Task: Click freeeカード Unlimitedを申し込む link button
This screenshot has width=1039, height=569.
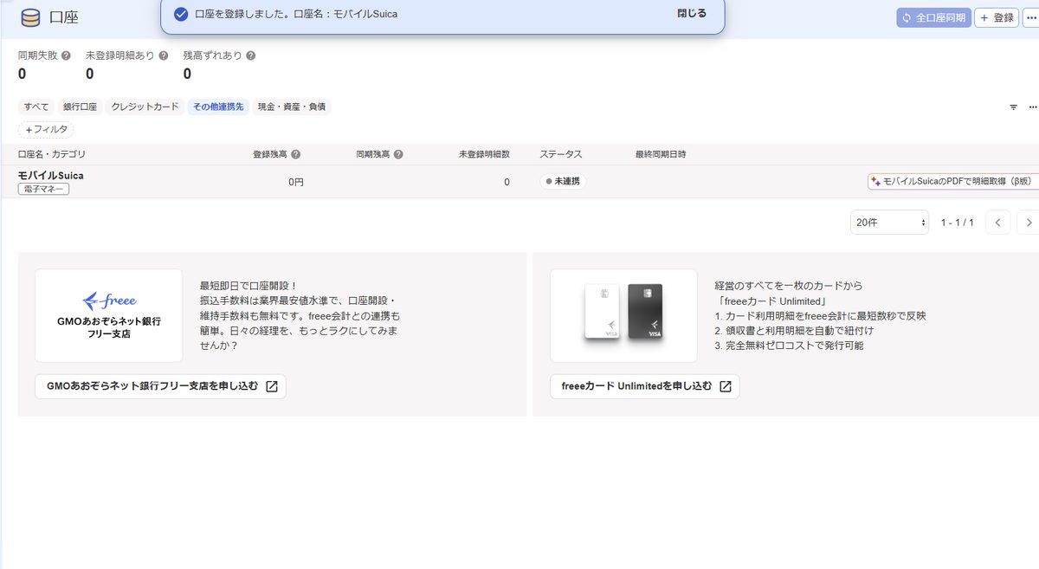Action: pyautogui.click(x=645, y=386)
